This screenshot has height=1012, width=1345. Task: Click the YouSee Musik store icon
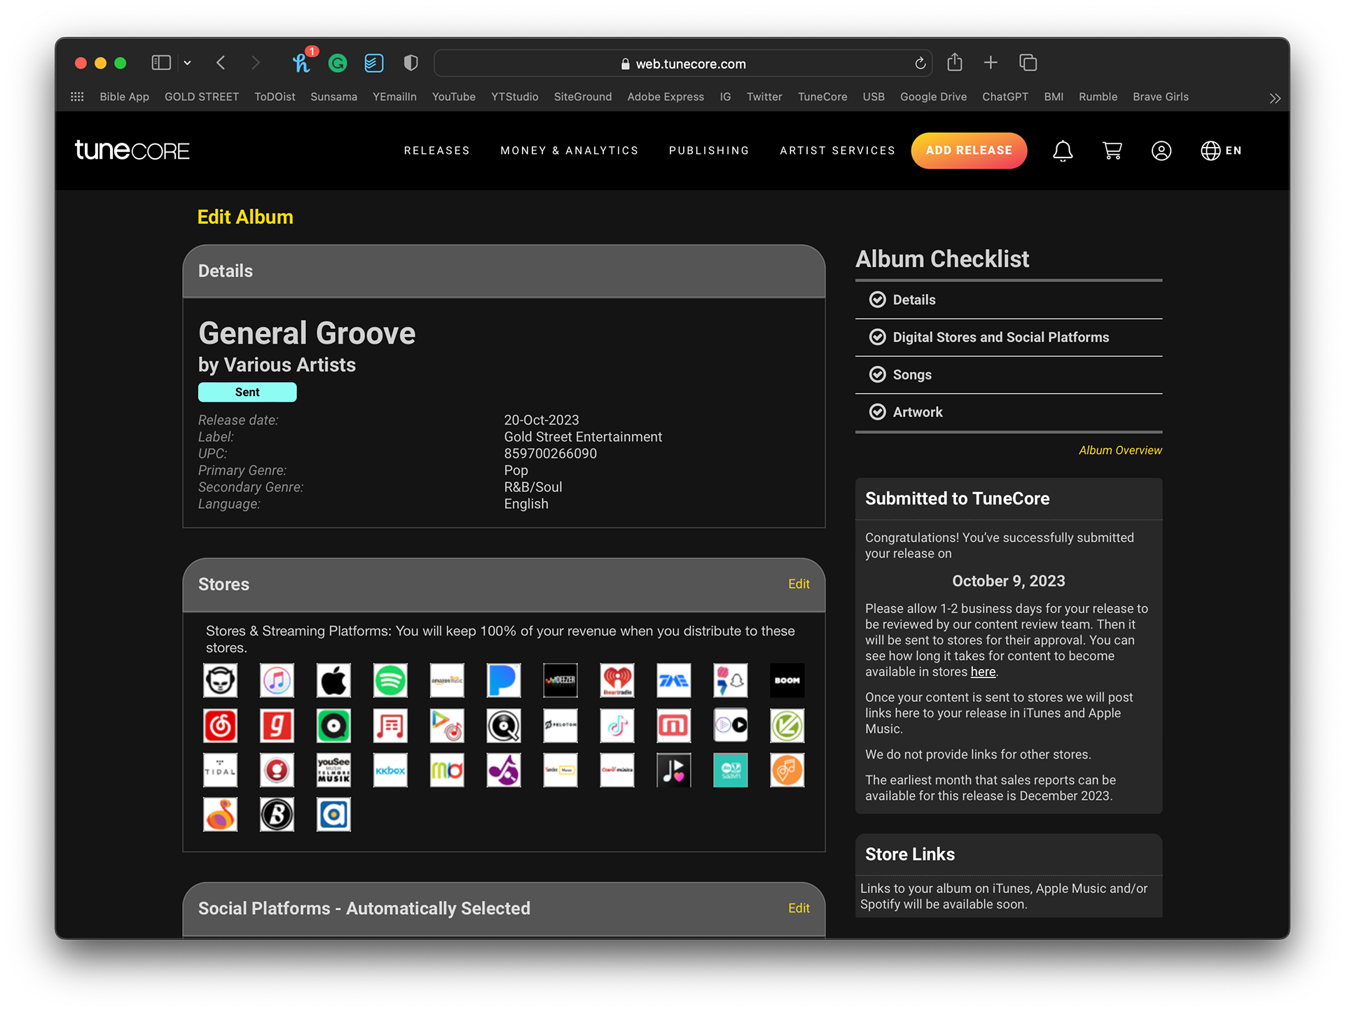pos(333,771)
